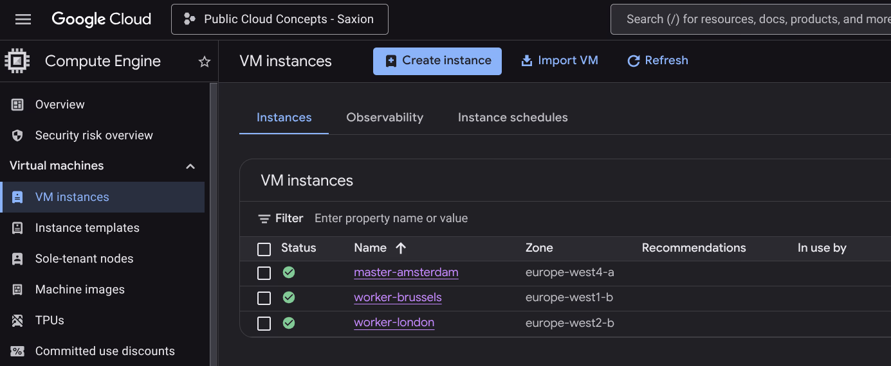Check the worker-london row checkbox
The image size is (891, 366).
(264, 324)
